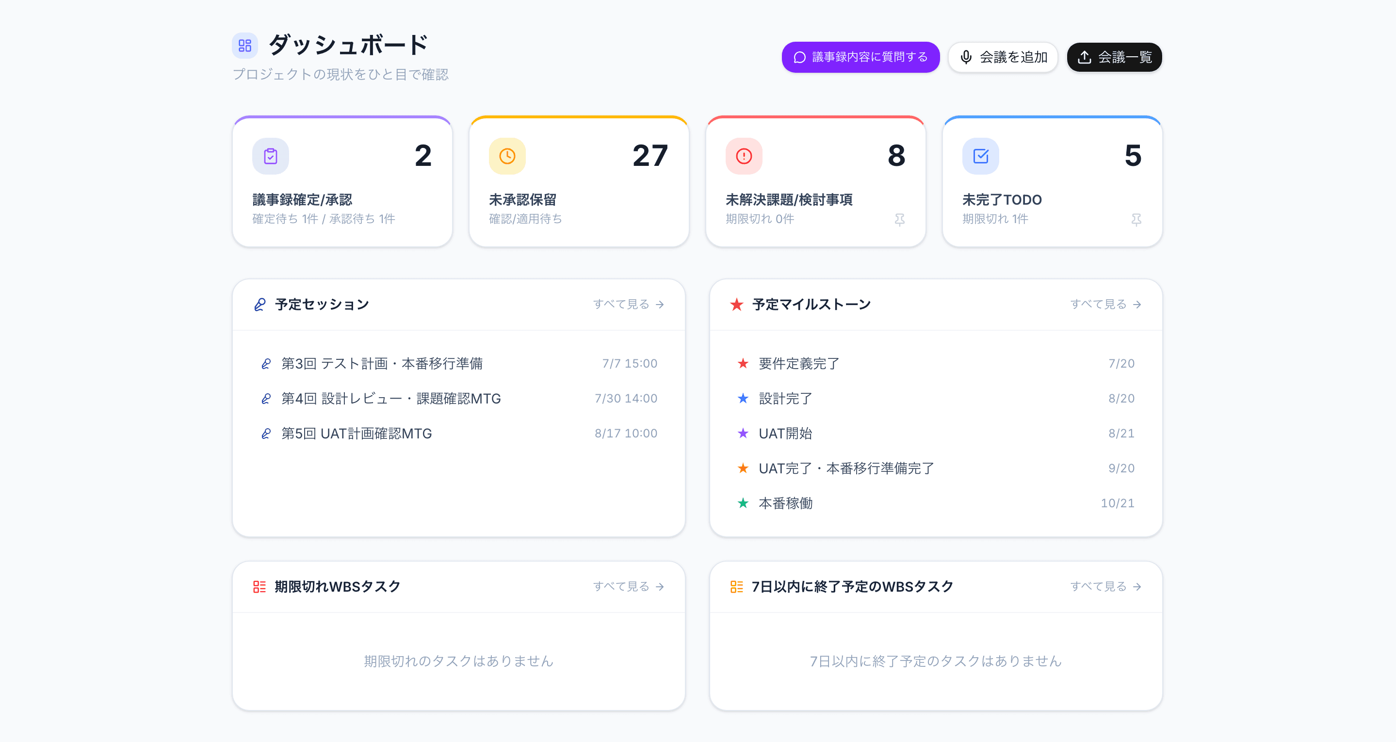
Task: Click the mic icon beside 第3回 session
Action: coord(266,364)
